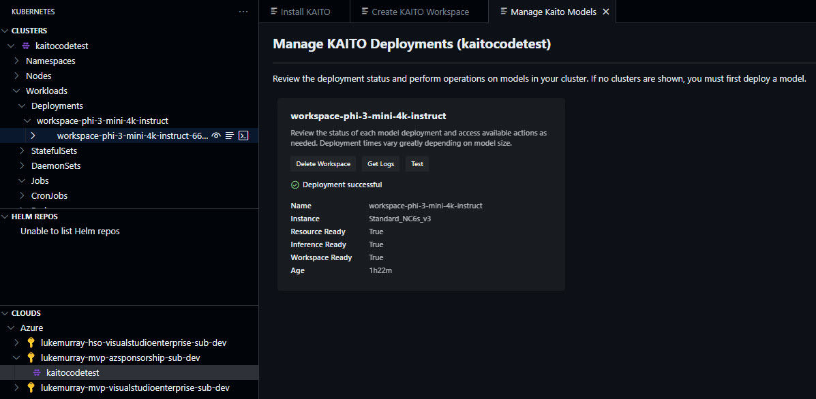
Task: Click the lines icon on workspace-phi-3 pod row
Action: coord(230,135)
